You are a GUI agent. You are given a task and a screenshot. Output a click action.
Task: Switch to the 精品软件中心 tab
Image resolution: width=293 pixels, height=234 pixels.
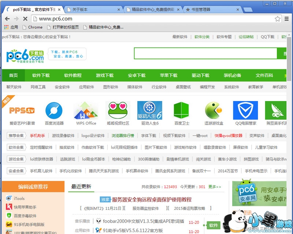pos(153,10)
